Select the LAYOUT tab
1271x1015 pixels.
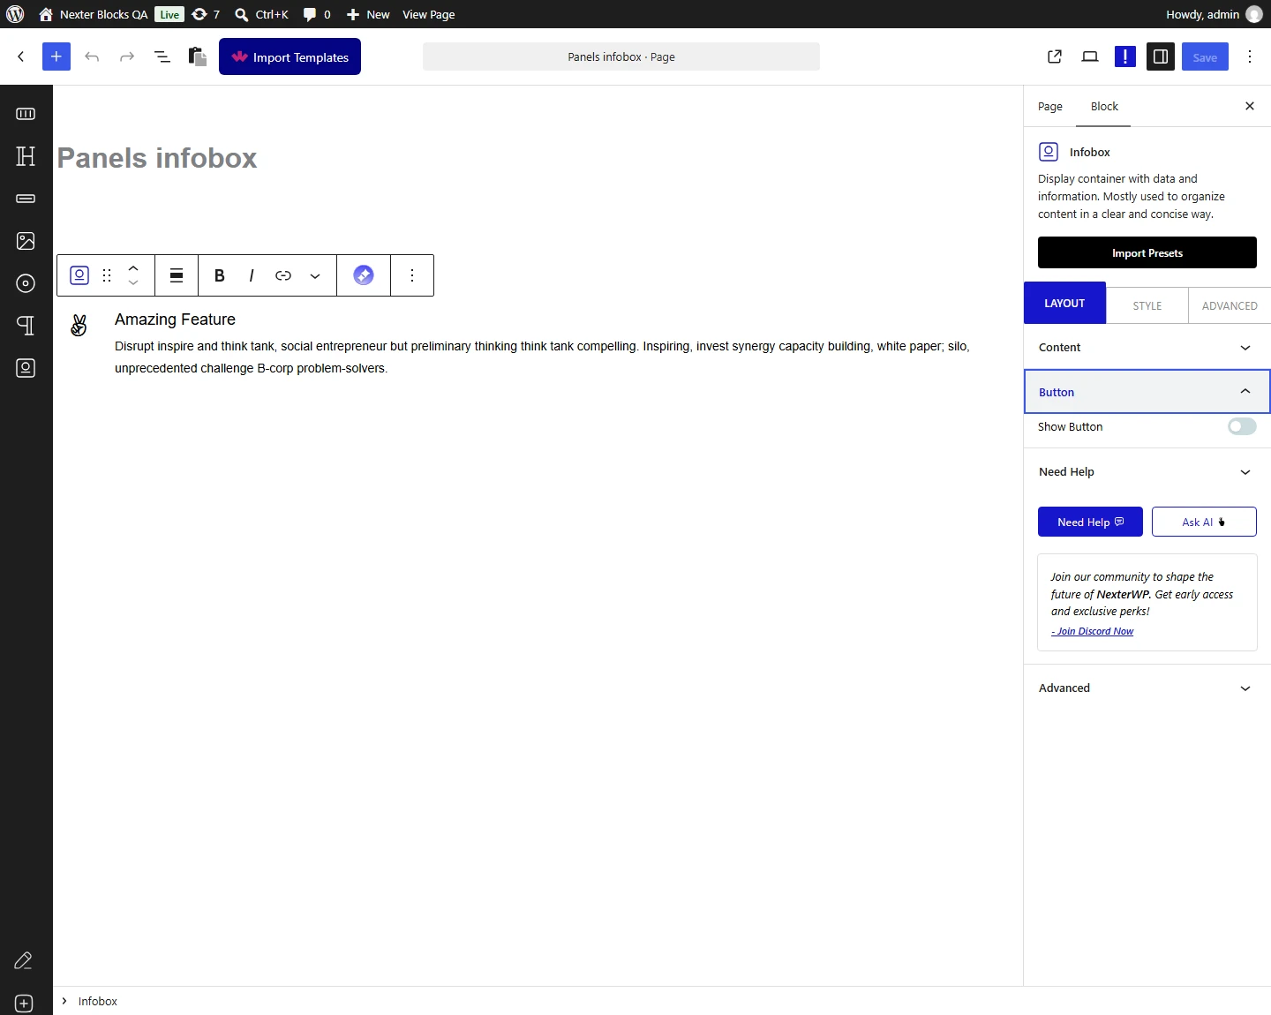1064,303
